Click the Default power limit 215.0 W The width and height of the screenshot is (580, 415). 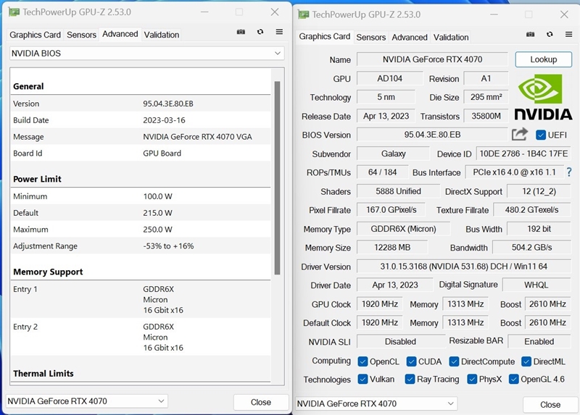[x=157, y=213]
